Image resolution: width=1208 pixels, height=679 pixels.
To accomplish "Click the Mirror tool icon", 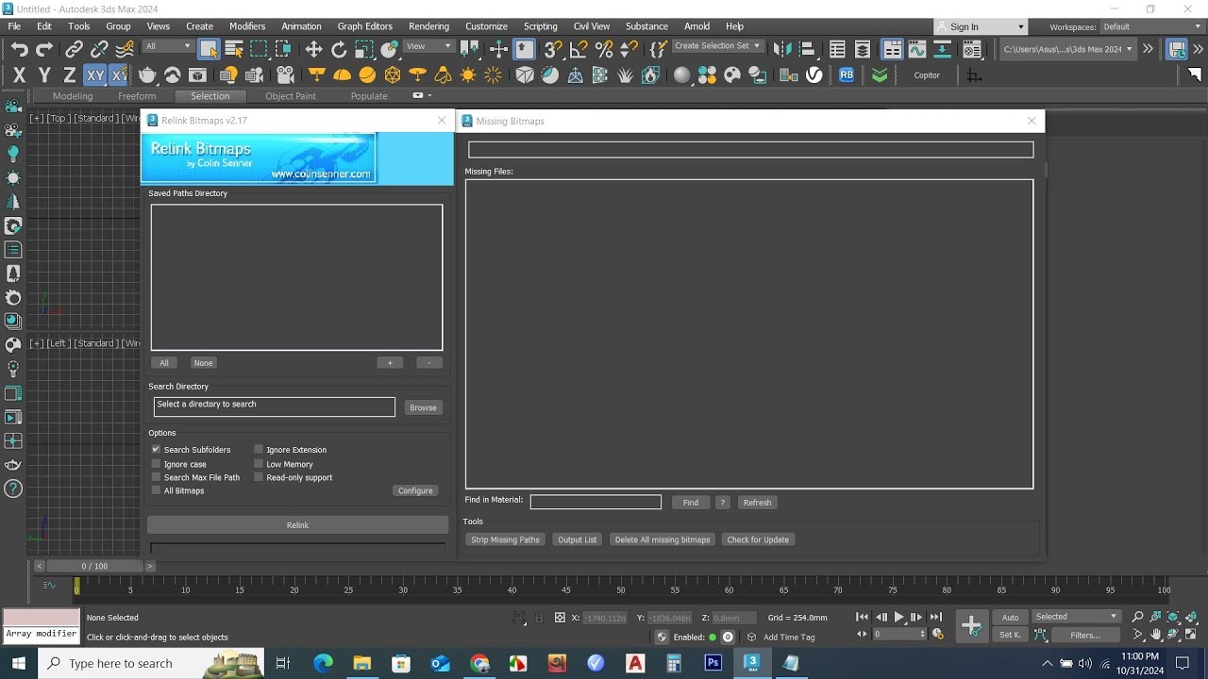I will pyautogui.click(x=780, y=49).
